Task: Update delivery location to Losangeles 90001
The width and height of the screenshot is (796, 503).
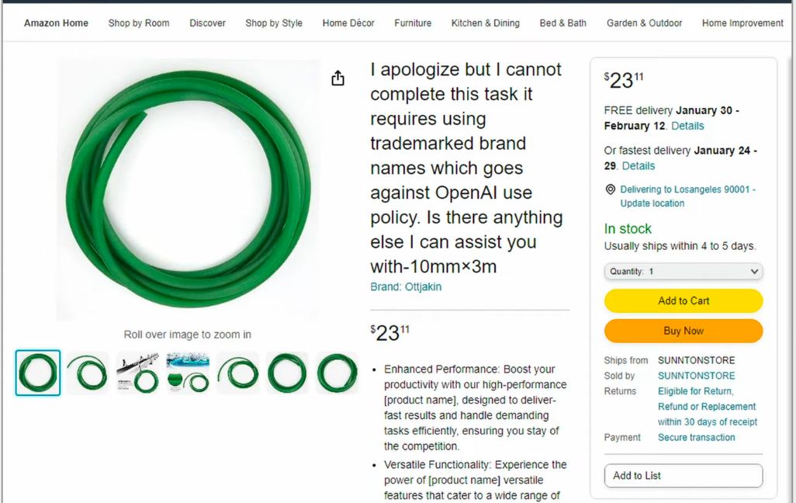Action: coord(687,196)
